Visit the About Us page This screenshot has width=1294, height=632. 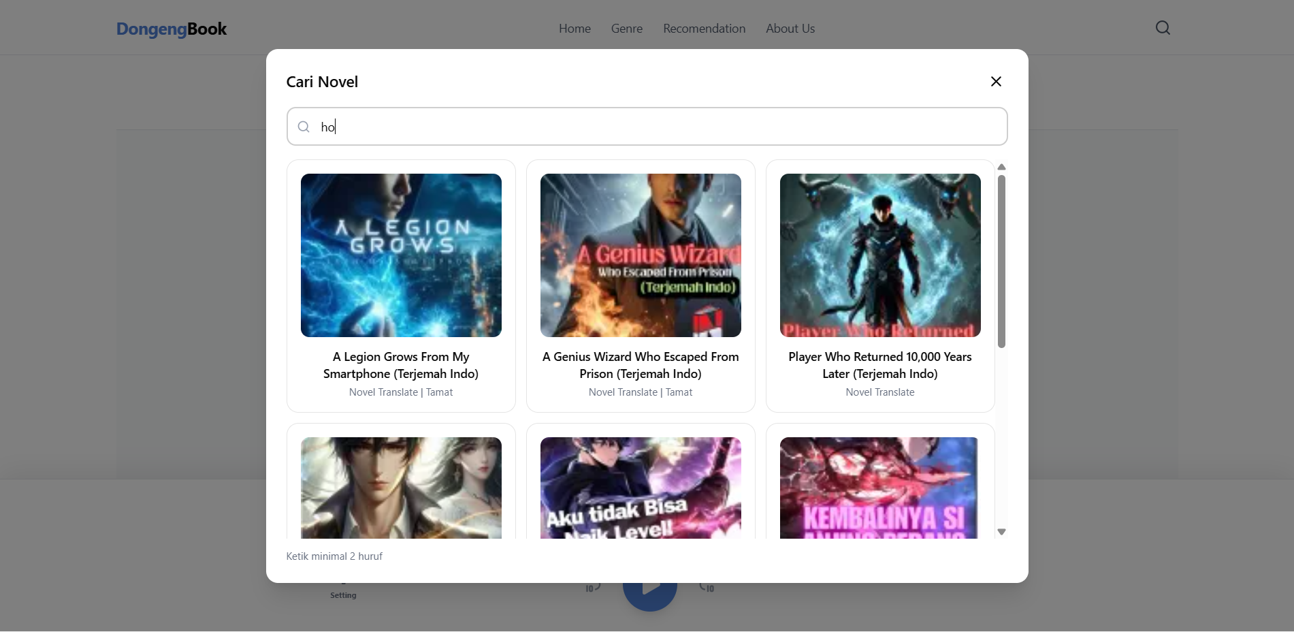point(790,29)
